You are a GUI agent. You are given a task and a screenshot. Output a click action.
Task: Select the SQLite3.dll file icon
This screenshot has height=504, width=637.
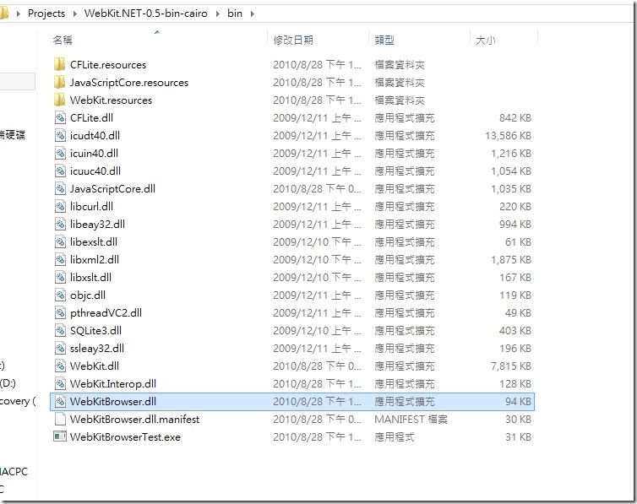click(x=60, y=330)
